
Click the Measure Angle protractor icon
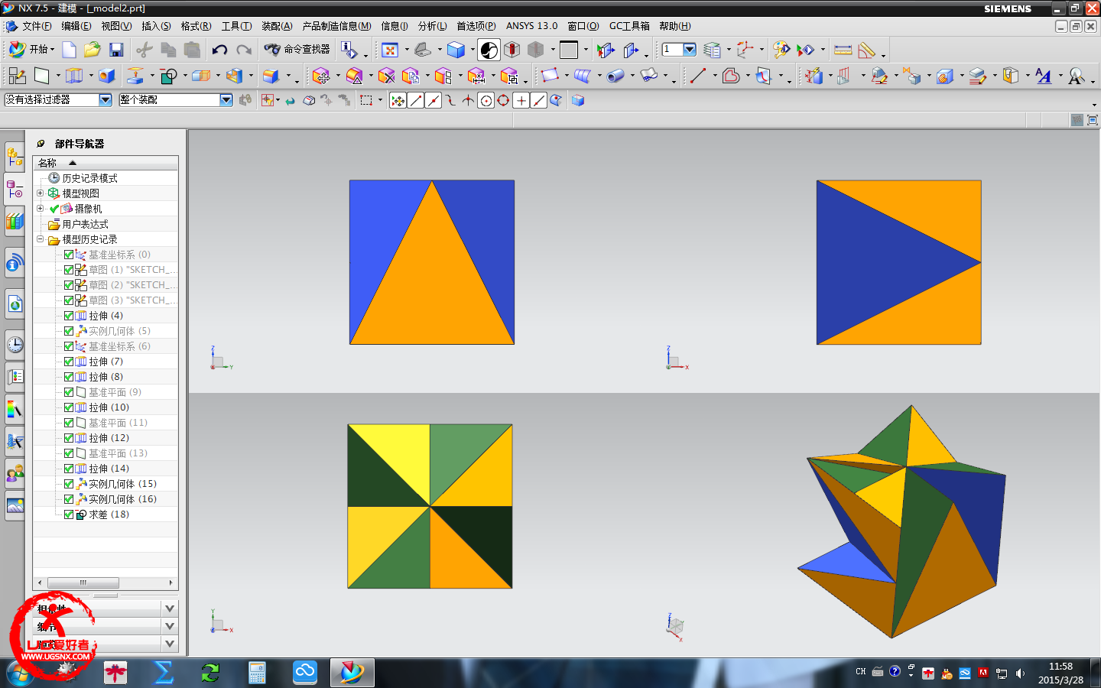click(867, 50)
